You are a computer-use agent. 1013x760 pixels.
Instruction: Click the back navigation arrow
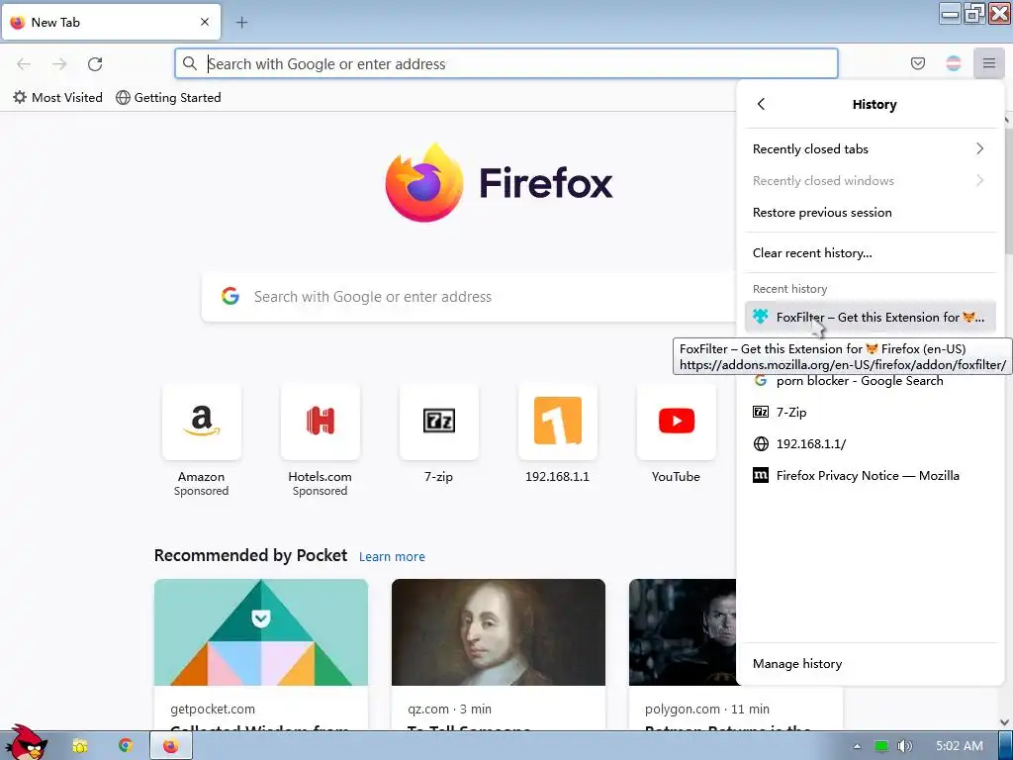coord(24,64)
